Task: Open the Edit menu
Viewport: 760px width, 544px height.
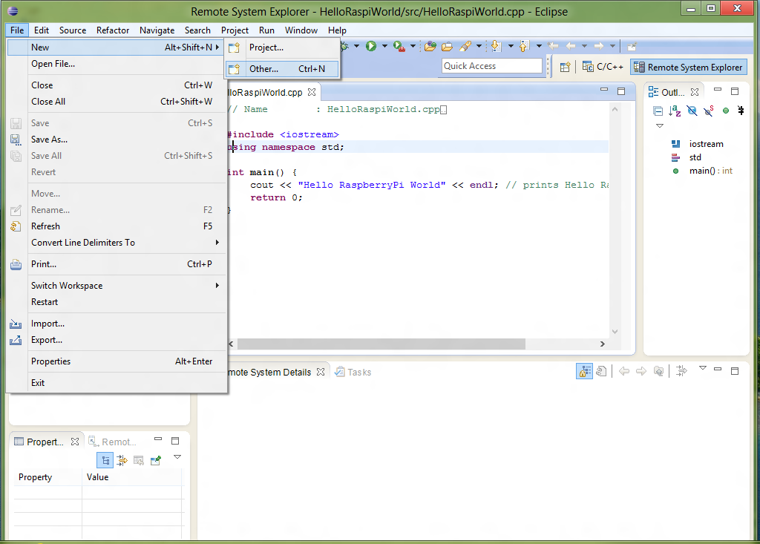Action: click(x=42, y=30)
